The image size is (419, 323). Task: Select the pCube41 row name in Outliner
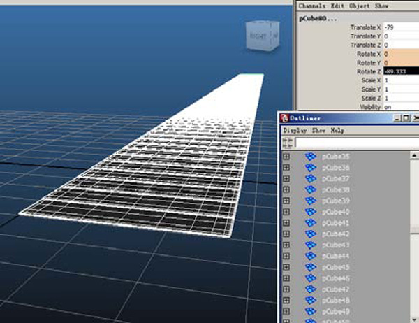(336, 223)
